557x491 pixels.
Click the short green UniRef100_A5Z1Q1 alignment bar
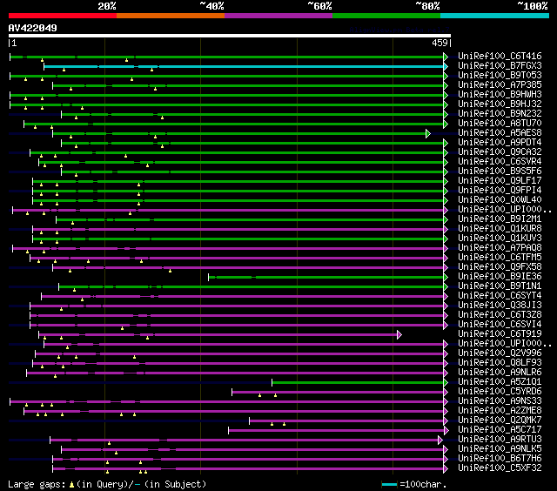[x=357, y=382]
